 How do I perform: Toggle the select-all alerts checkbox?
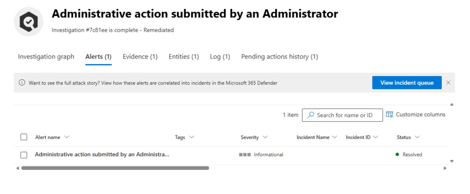24,137
